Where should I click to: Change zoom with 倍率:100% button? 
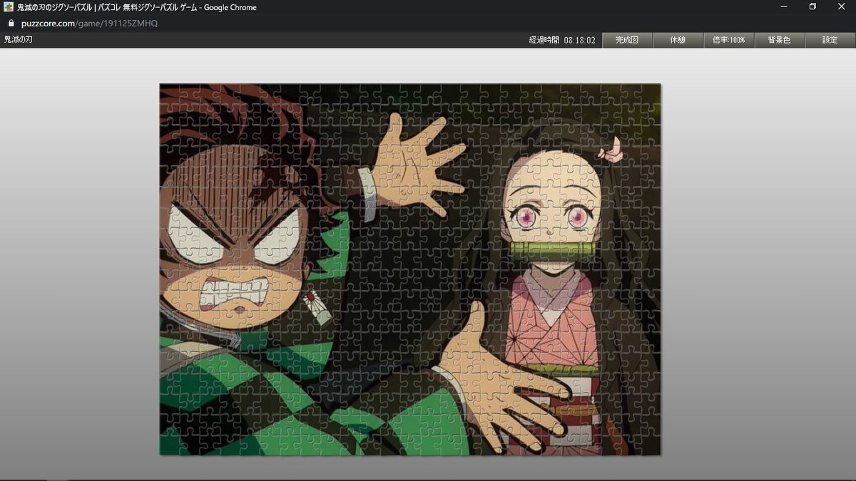(728, 40)
